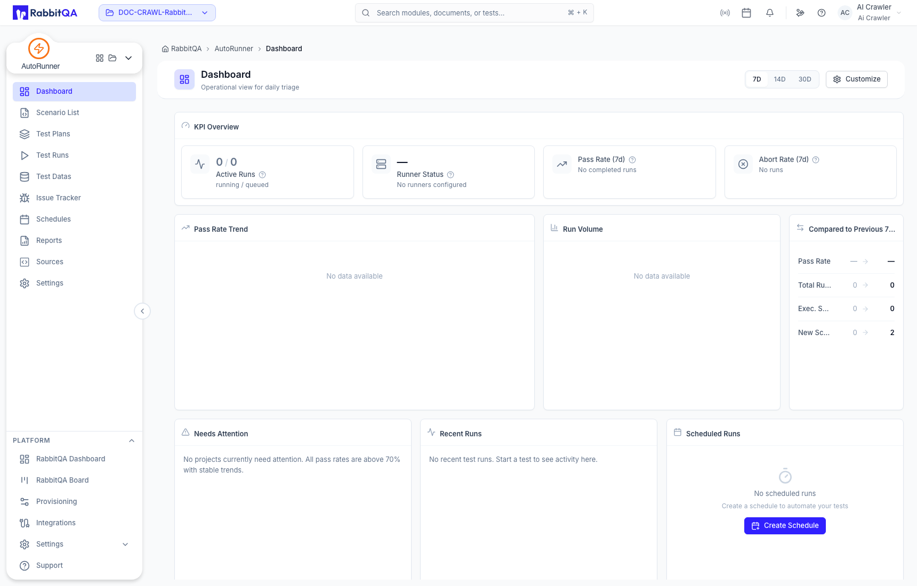
Task: Click the Reports icon in sidebar
Action: [x=25, y=241]
